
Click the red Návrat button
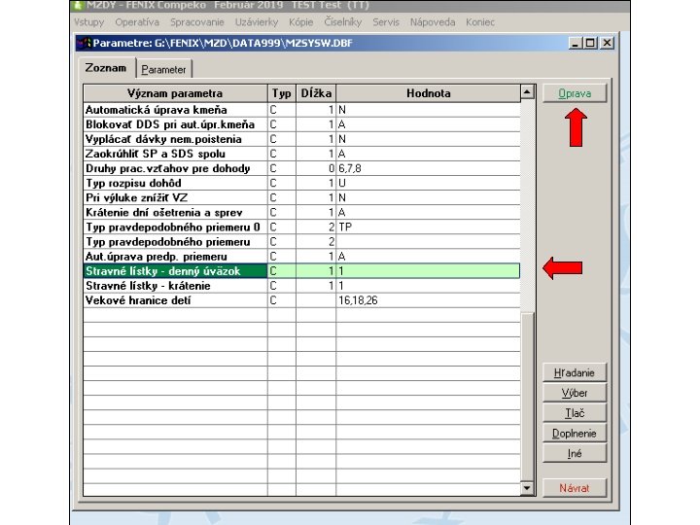(575, 488)
